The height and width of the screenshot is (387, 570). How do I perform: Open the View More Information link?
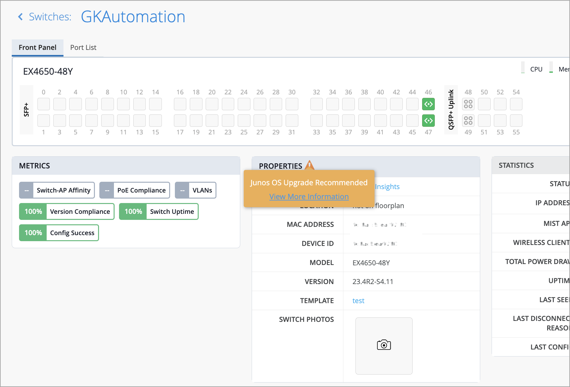pos(309,197)
